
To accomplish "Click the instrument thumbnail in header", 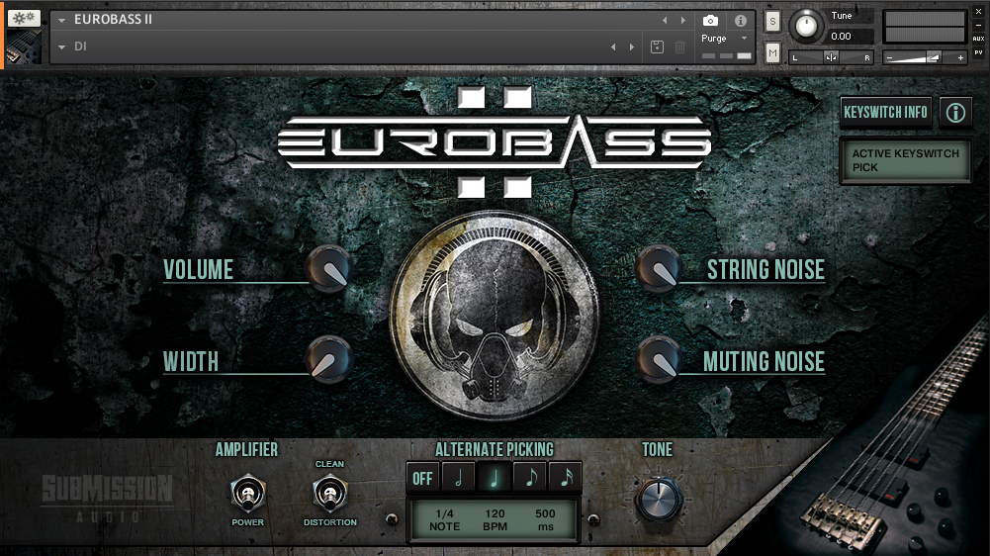I will click(24, 47).
